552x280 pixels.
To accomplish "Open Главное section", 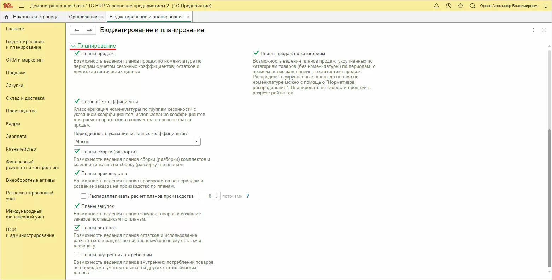I will [15, 29].
